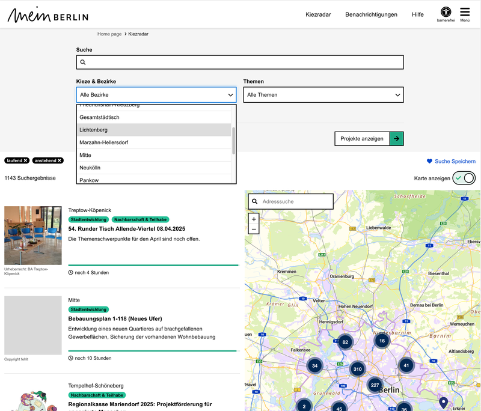The height and width of the screenshot is (411, 481).
Task: Click Stadtentwicklung tag on Mitte project
Action: (x=88, y=309)
